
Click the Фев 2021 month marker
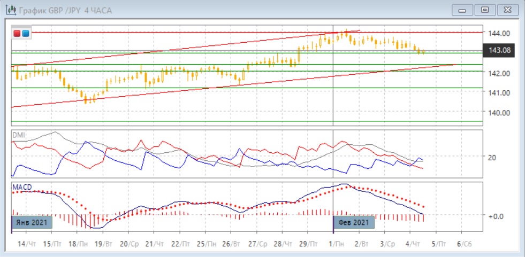coord(354,222)
